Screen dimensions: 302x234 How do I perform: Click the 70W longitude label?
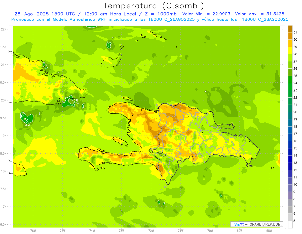[210, 231]
